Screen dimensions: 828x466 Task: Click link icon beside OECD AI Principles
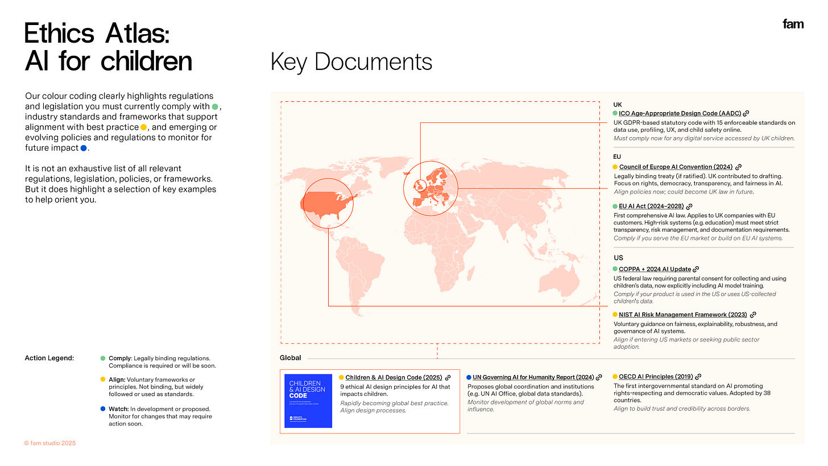tap(698, 377)
